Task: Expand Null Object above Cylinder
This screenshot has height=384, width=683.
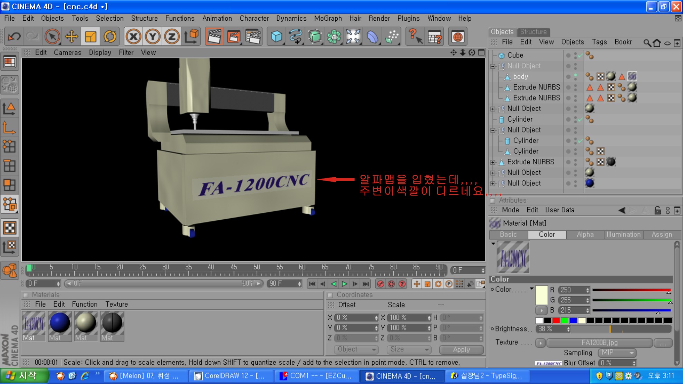Action: [493, 109]
